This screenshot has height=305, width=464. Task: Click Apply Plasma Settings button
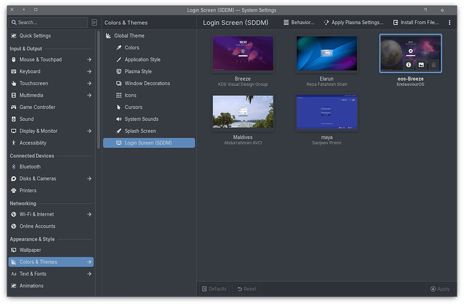pyautogui.click(x=354, y=22)
